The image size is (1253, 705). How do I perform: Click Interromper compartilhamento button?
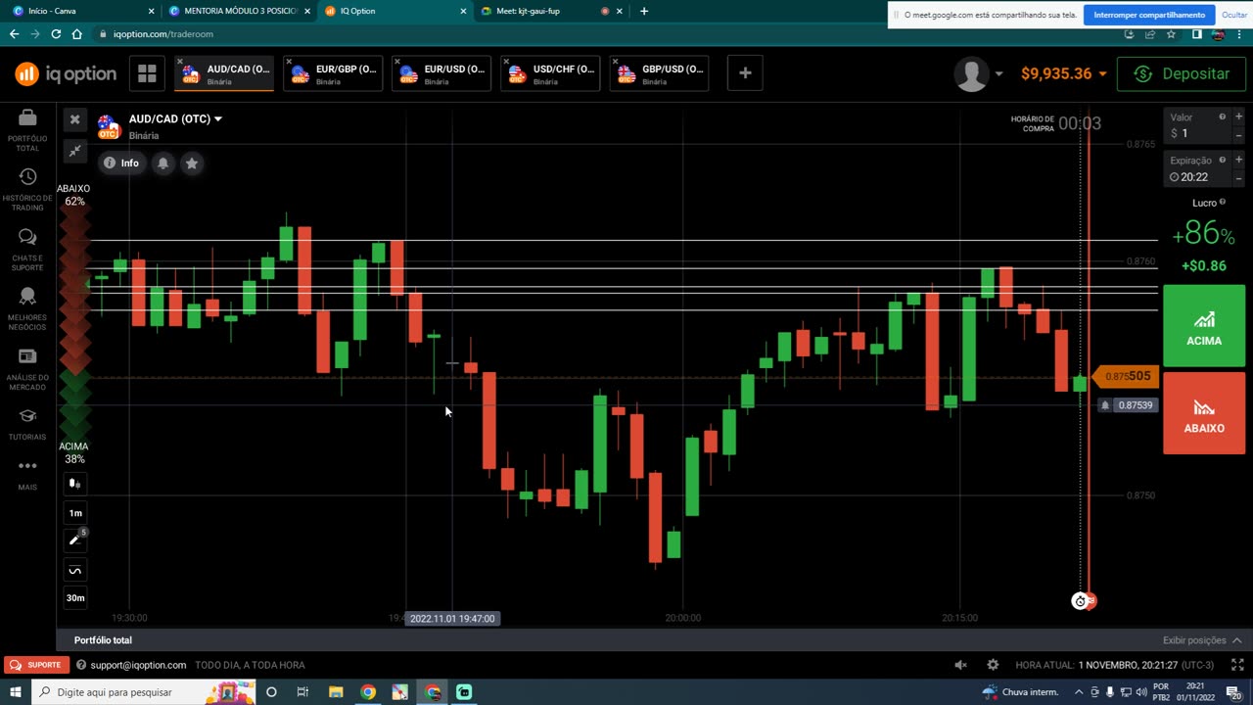tap(1149, 15)
